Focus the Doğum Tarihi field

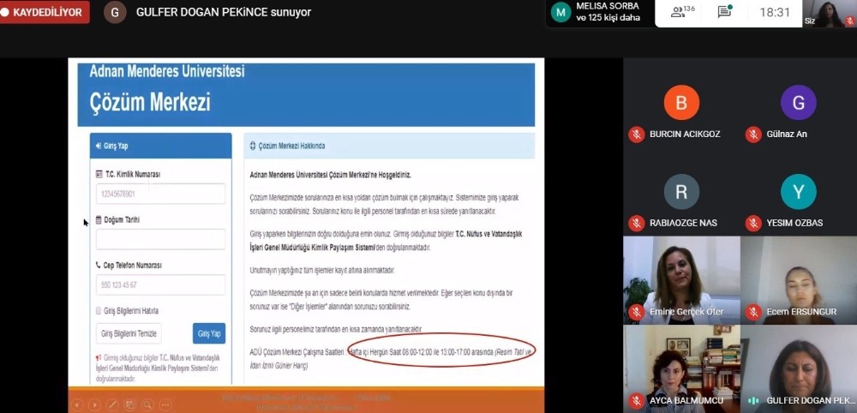tap(160, 239)
